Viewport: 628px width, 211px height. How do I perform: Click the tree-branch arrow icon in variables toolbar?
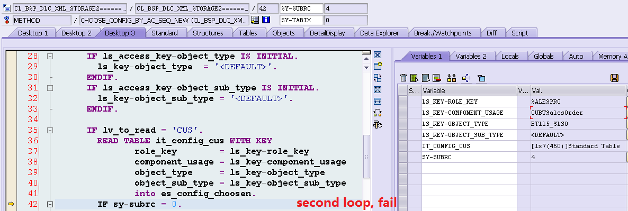coord(466,78)
